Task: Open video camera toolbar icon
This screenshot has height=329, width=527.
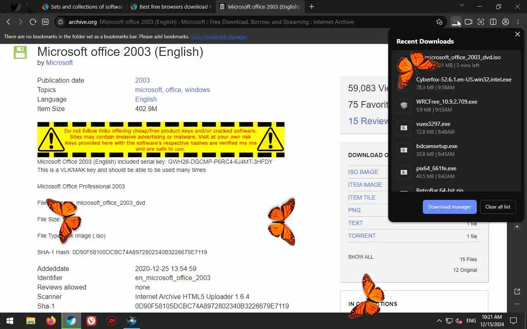Action: tap(469, 22)
